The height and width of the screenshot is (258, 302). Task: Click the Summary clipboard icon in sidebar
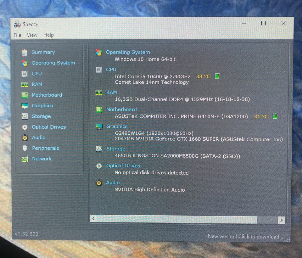pyautogui.click(x=25, y=53)
